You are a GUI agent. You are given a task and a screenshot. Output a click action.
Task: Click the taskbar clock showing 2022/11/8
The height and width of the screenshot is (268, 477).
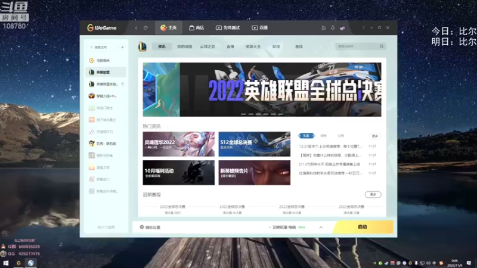tap(454, 263)
